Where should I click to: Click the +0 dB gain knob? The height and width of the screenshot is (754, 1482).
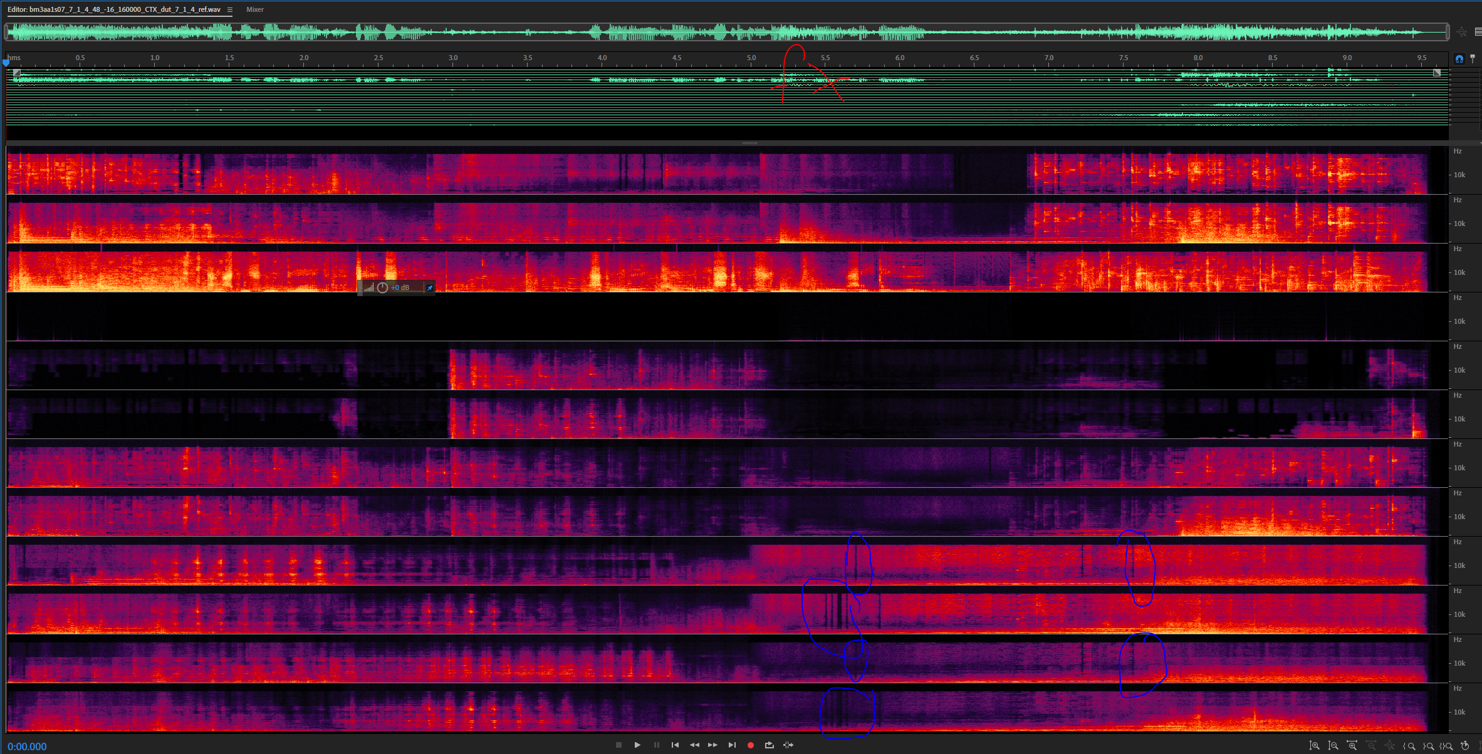click(382, 287)
